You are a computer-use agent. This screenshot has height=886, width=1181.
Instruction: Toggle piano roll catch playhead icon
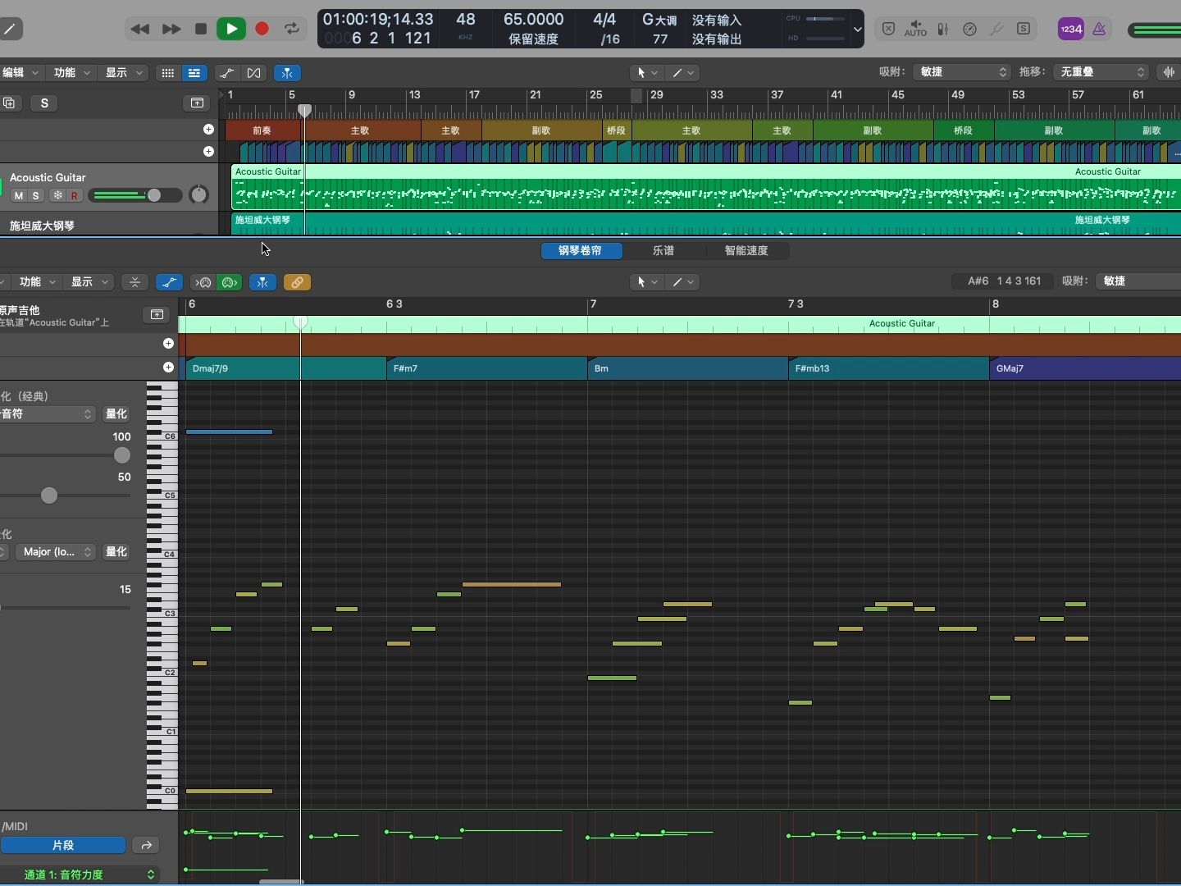coord(262,282)
